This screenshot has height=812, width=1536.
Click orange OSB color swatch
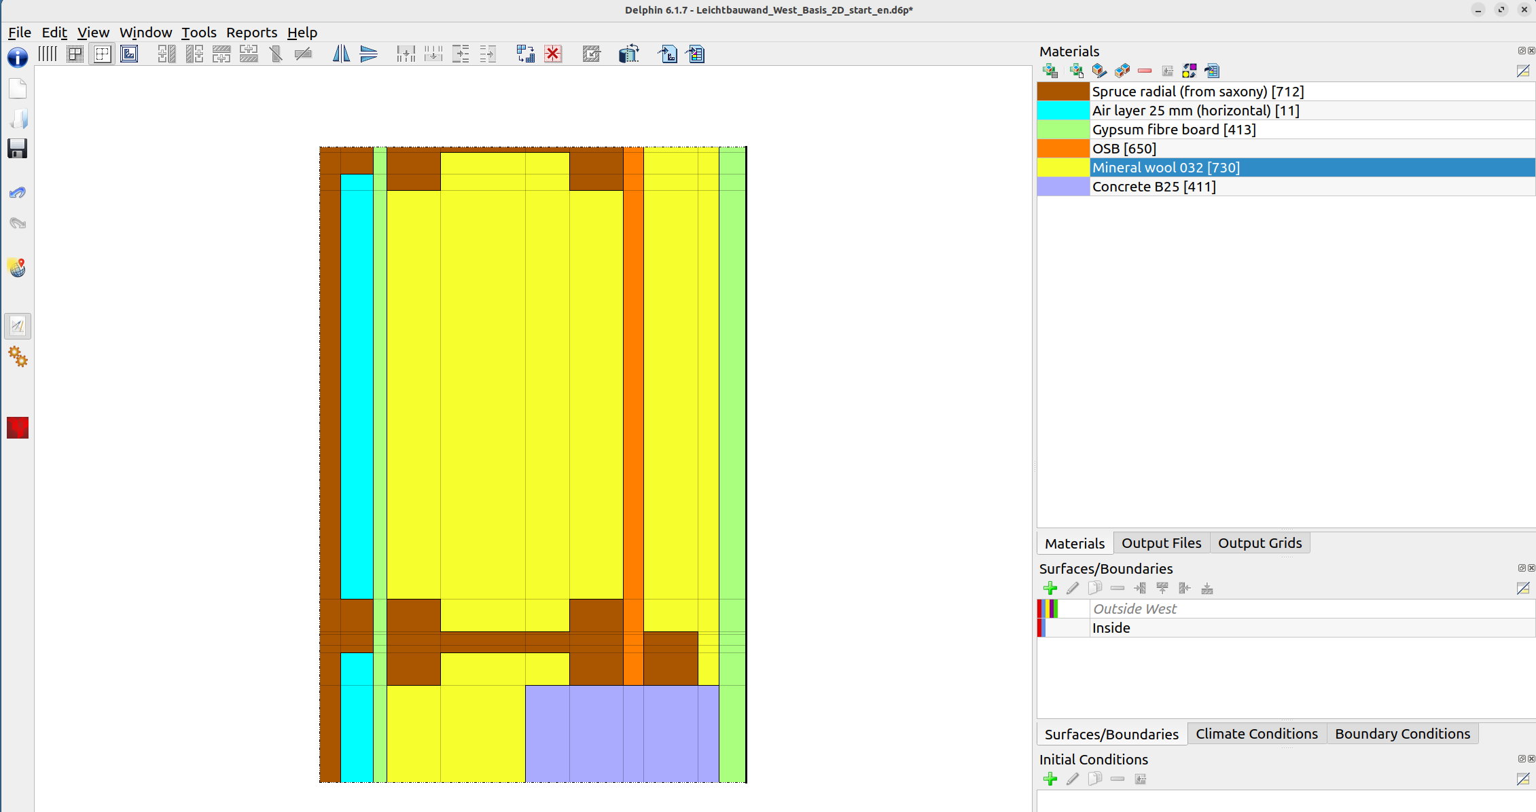[1063, 149]
